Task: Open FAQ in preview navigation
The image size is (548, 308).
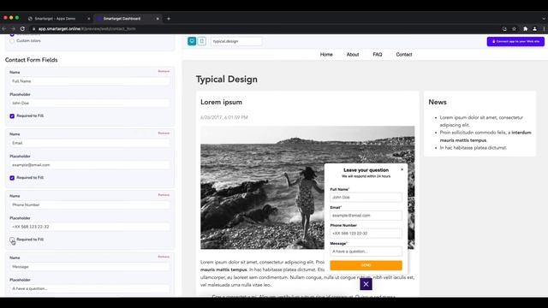Action: [x=378, y=55]
